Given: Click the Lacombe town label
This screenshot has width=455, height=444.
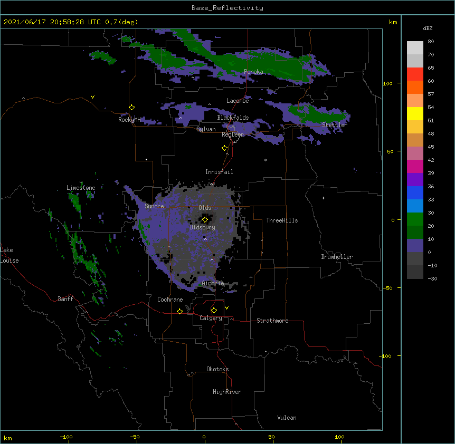Looking at the screenshot, I should (x=238, y=101).
